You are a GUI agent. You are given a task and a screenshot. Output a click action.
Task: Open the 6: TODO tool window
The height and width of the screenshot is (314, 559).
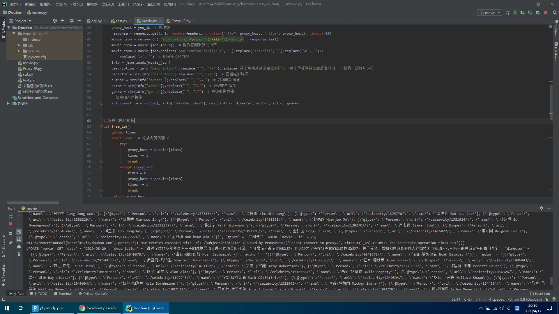pyautogui.click(x=39, y=294)
